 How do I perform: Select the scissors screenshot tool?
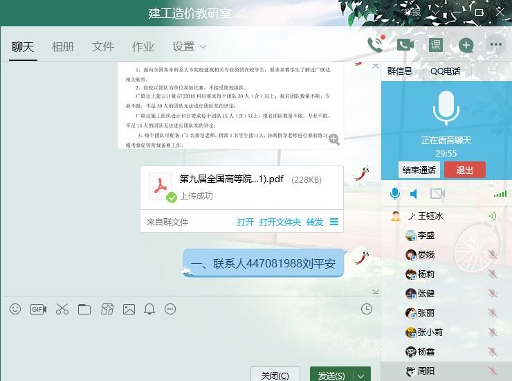point(62,309)
